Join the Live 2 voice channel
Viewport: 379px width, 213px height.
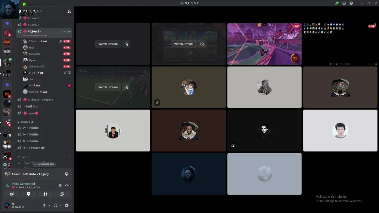[x=44, y=18]
